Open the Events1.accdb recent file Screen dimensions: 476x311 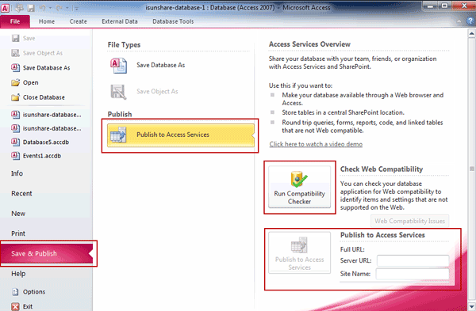click(36, 156)
